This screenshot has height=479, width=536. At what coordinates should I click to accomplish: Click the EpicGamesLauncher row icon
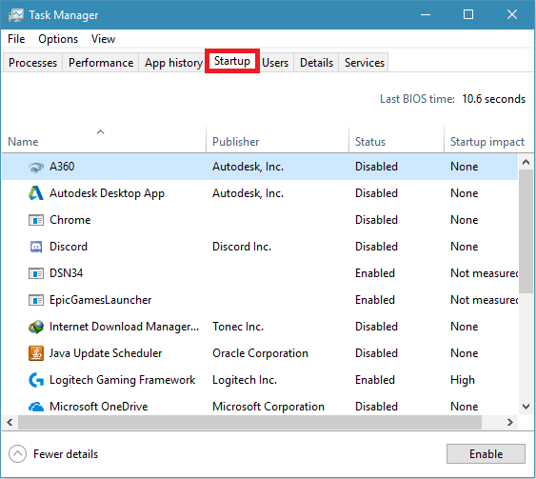click(x=36, y=300)
